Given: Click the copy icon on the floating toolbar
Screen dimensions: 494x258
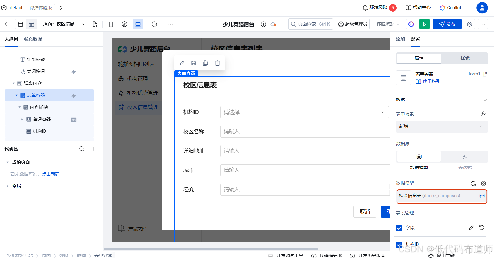Looking at the screenshot, I should coord(206,63).
